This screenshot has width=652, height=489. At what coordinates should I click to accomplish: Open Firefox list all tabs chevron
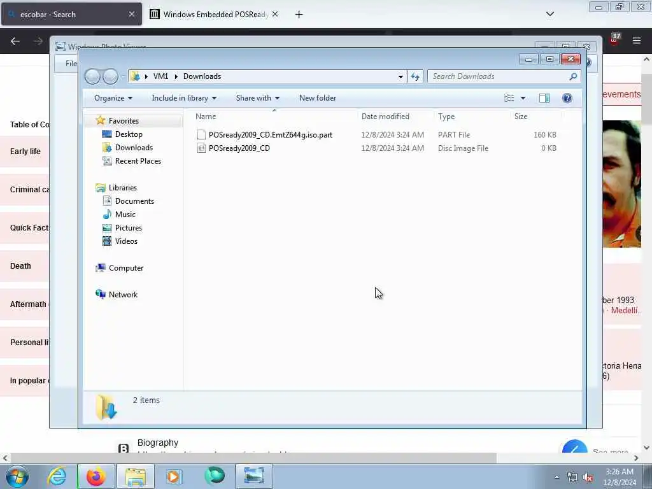coord(550,14)
